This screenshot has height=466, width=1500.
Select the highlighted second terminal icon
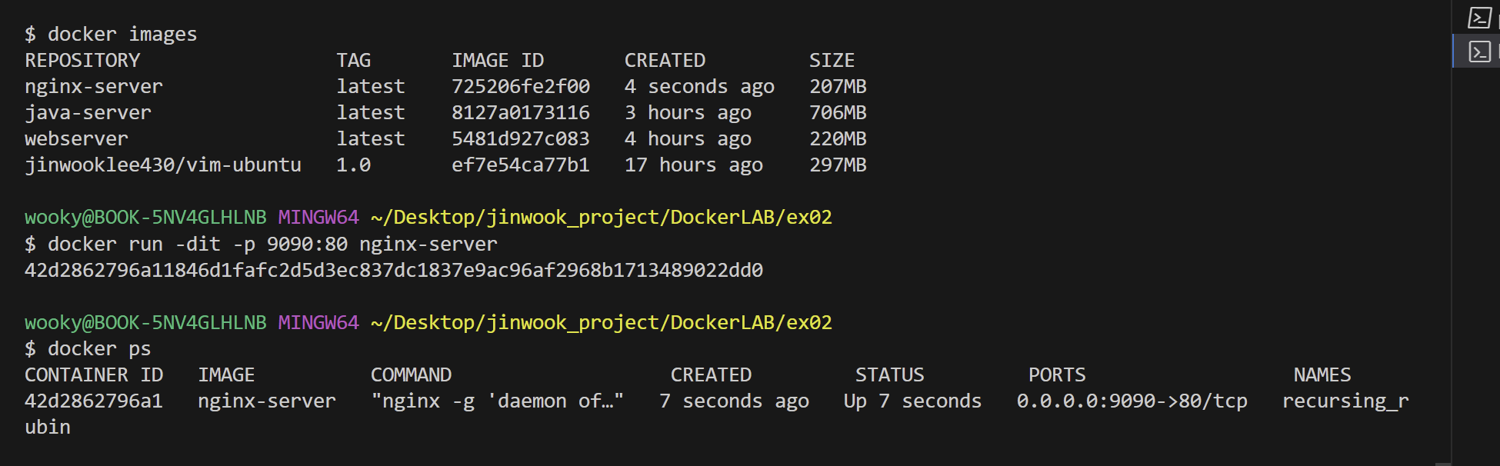(x=1479, y=52)
